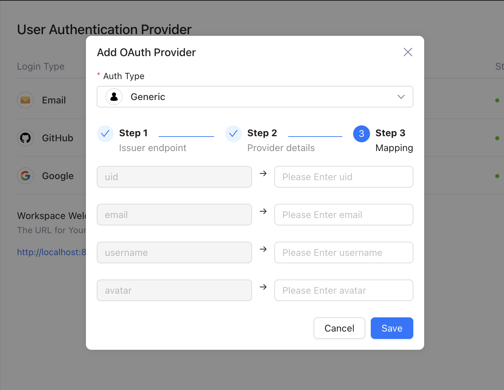Go to Step 1 Issuer endpoint
504x390 pixels.
pyautogui.click(x=152, y=140)
